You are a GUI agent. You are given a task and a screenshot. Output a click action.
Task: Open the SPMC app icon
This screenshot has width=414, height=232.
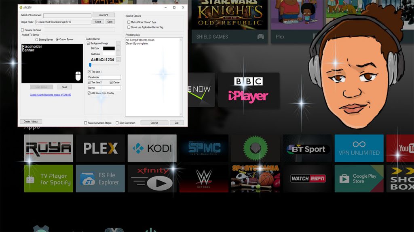[203, 148]
